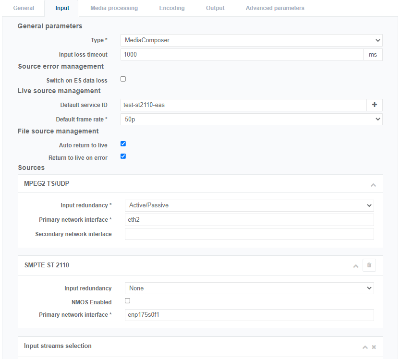Collapse the Input streams selection panel
Viewport: 401px width, 359px height.
click(365, 347)
